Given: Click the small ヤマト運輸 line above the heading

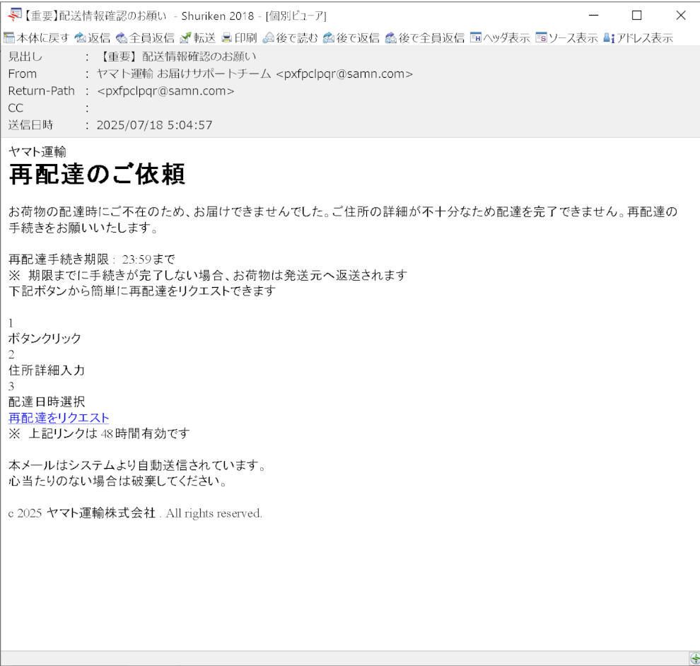Looking at the screenshot, I should point(37,152).
